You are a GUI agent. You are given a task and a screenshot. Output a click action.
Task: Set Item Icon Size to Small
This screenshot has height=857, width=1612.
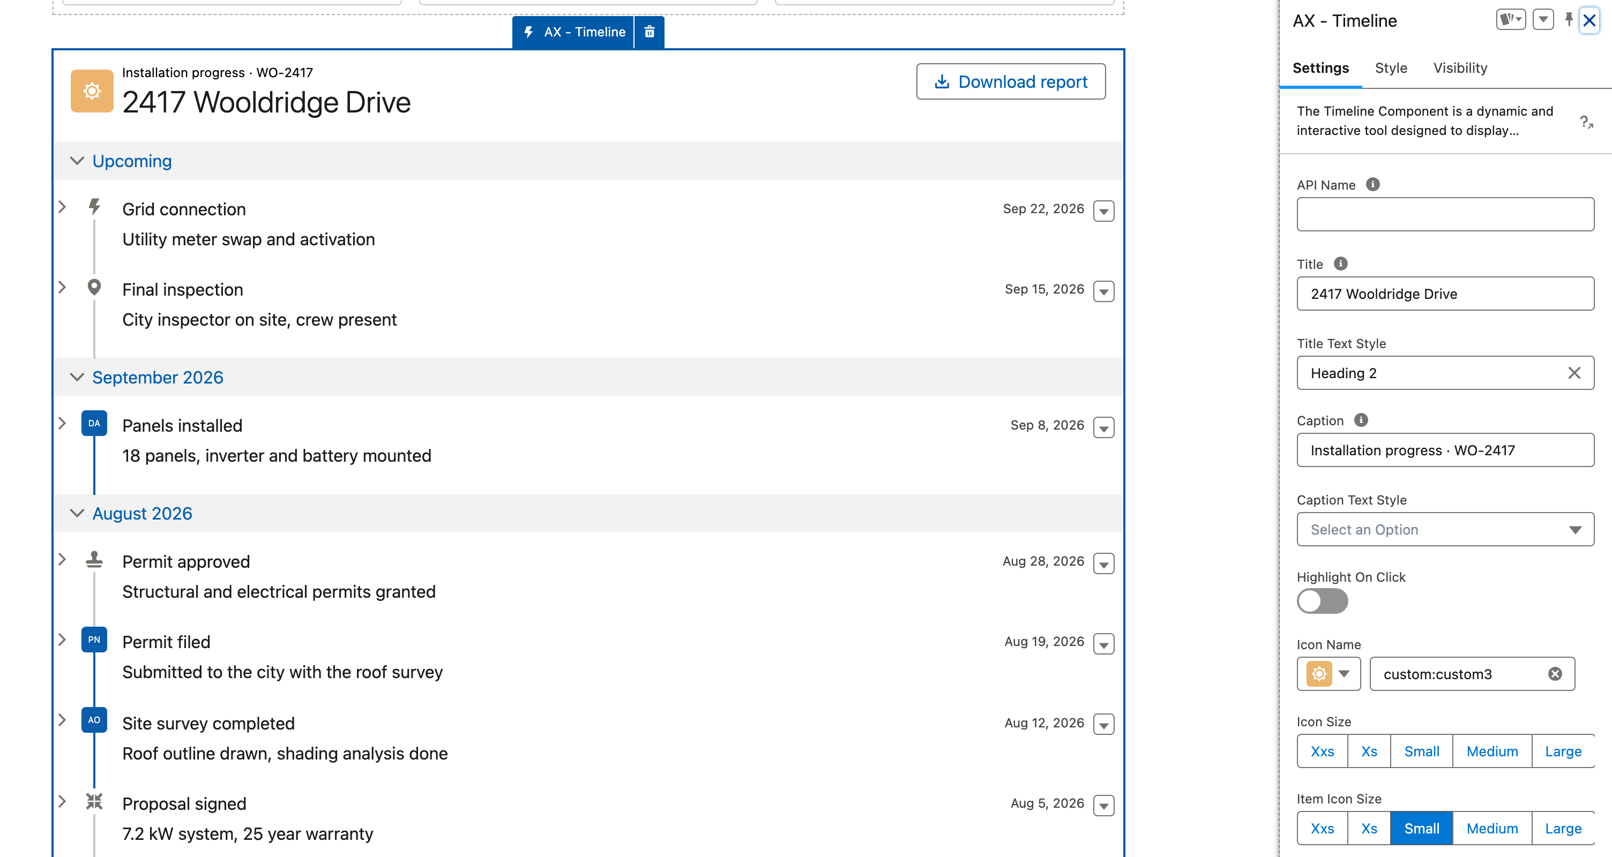[x=1421, y=829]
